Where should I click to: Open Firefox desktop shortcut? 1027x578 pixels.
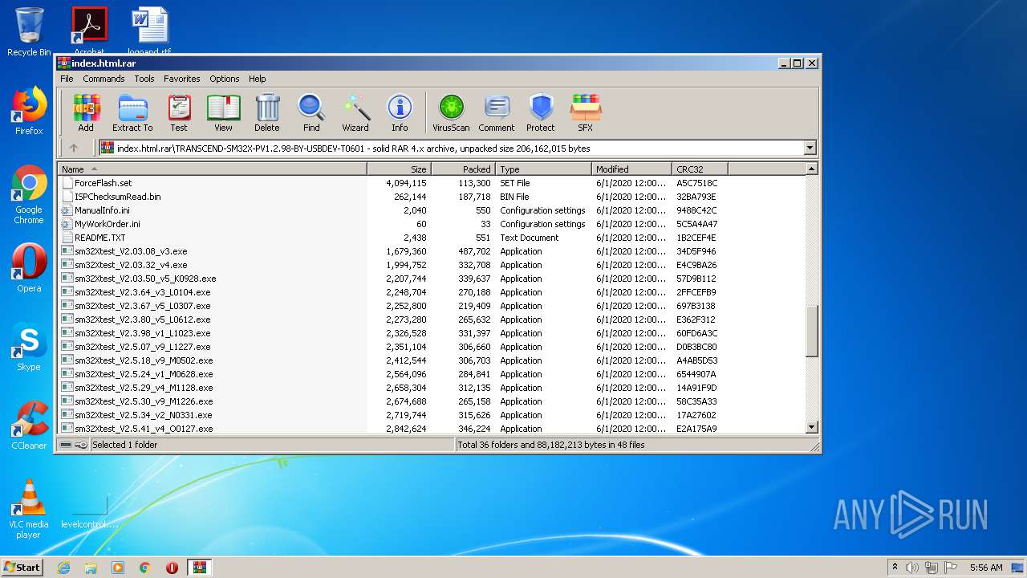[29, 112]
